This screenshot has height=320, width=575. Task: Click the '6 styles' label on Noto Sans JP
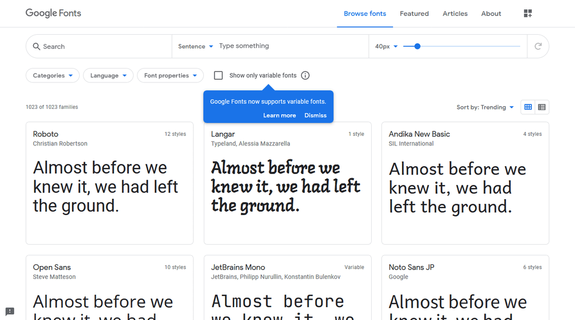tap(532, 267)
